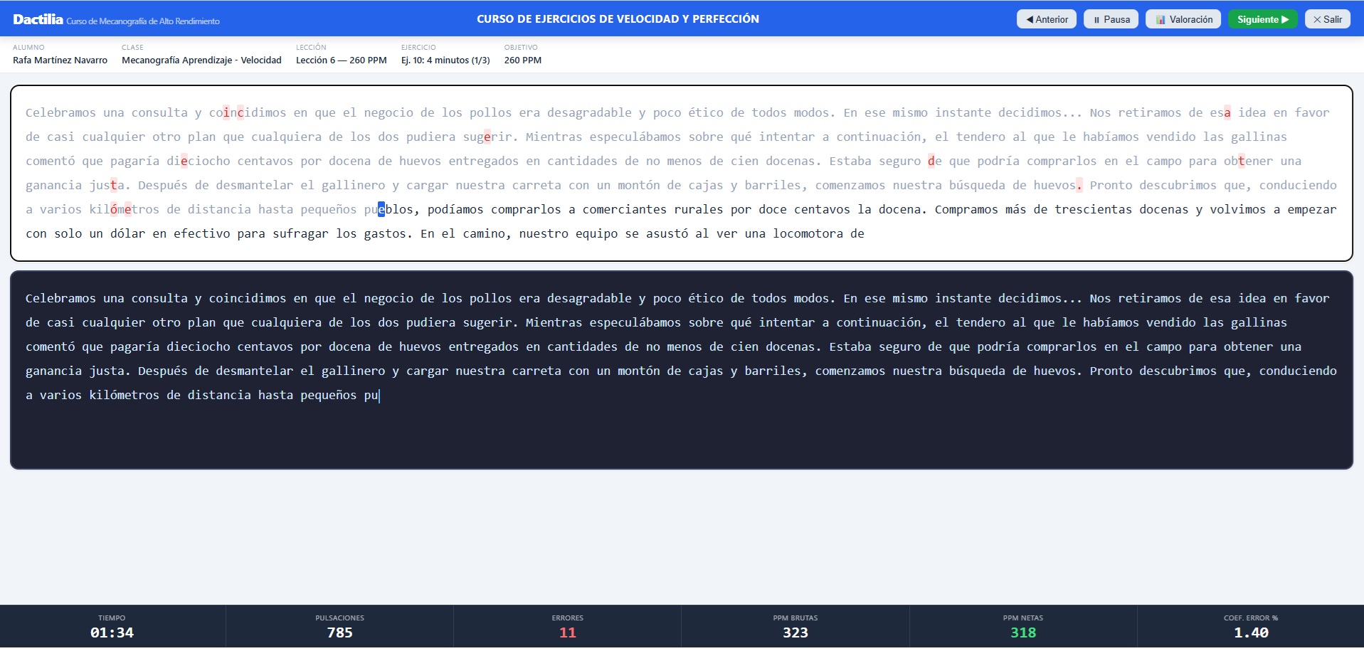Click the "COEF. ERROR %" stat label
1364x651 pixels.
[x=1251, y=618]
